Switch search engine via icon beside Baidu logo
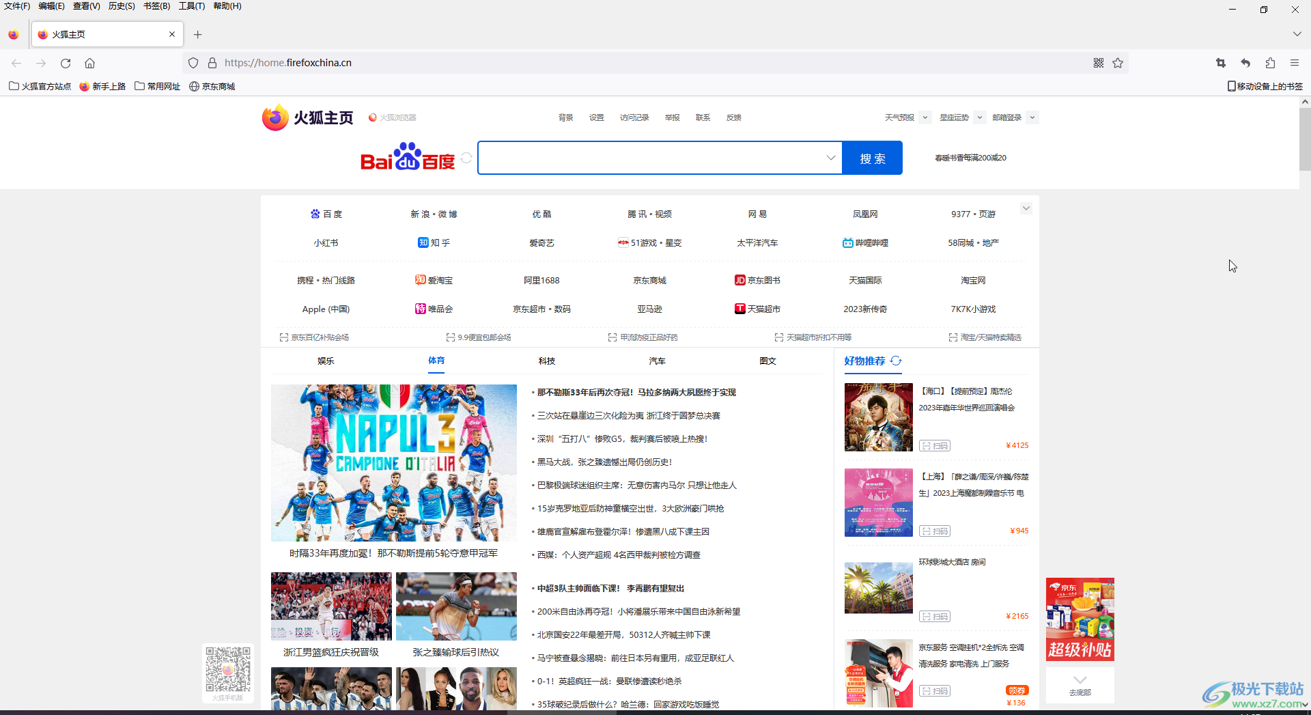 pyautogui.click(x=466, y=158)
